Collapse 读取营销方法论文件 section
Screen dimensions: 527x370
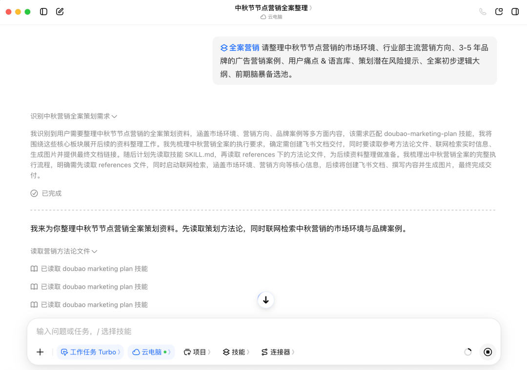pyautogui.click(x=64, y=251)
